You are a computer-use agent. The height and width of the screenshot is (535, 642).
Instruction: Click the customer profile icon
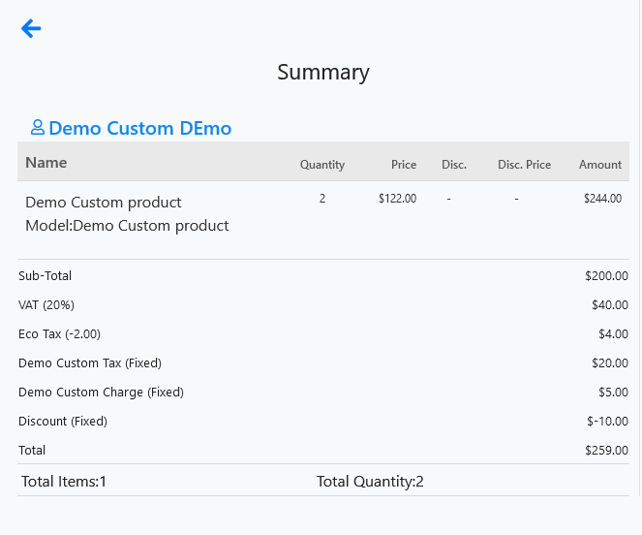pos(38,128)
